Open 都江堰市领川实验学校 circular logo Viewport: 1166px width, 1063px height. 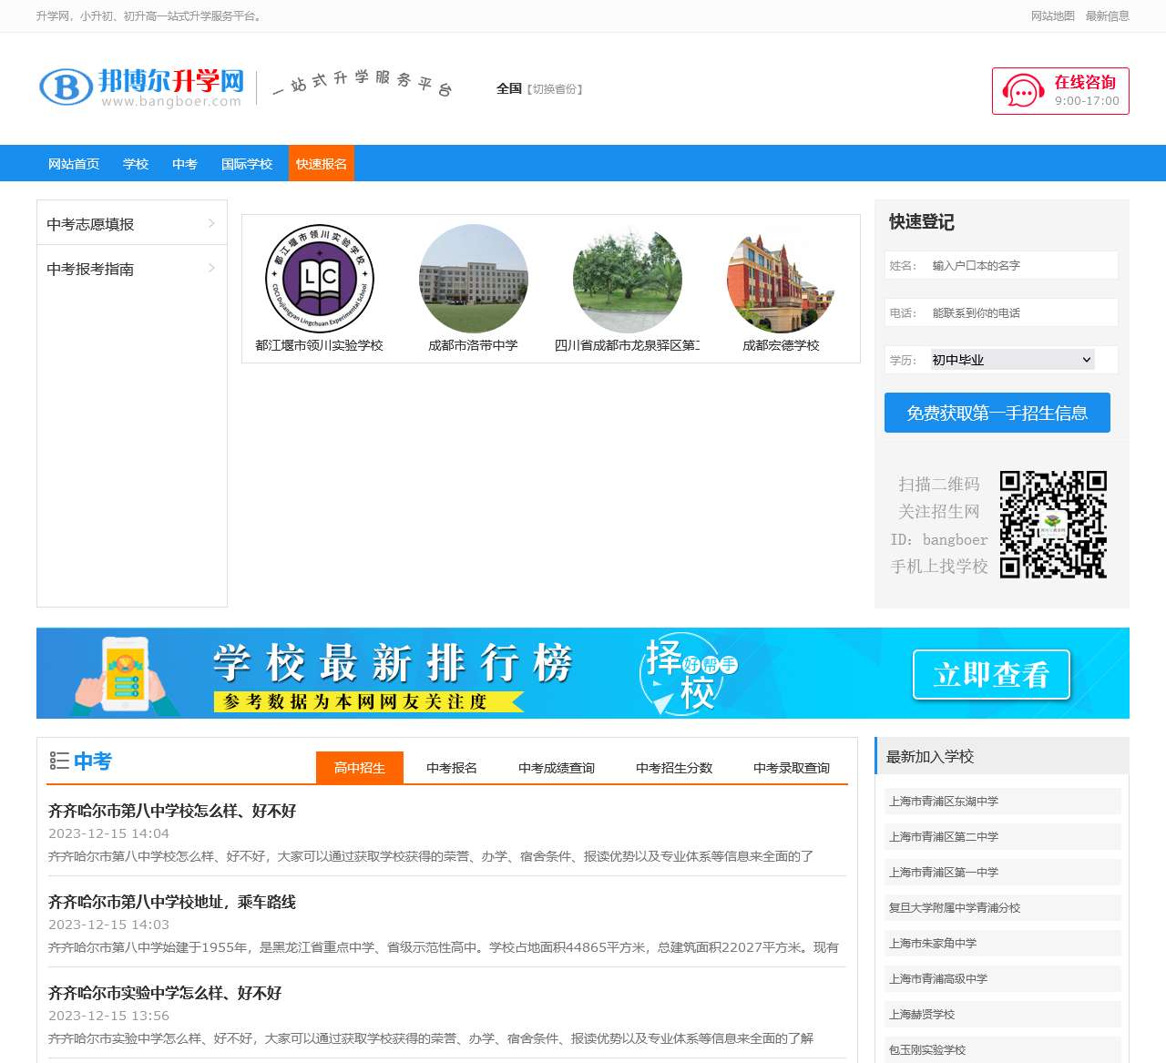tap(318, 280)
